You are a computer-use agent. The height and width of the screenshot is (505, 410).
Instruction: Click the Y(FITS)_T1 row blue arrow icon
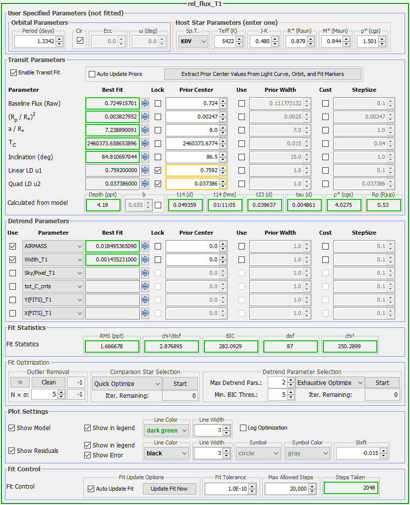[145, 300]
